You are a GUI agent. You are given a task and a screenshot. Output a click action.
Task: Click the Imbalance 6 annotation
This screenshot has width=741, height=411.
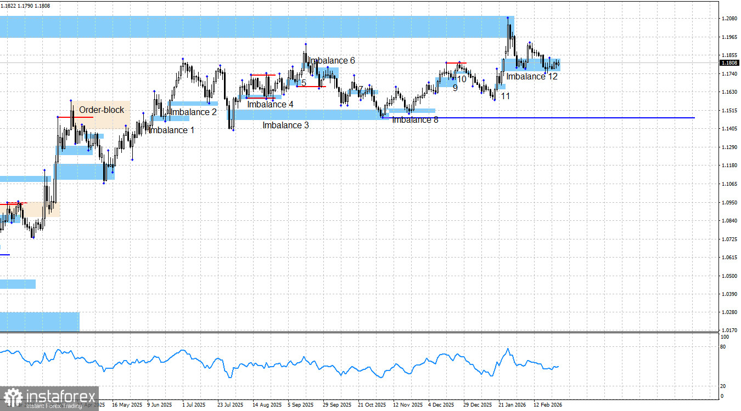click(x=332, y=61)
